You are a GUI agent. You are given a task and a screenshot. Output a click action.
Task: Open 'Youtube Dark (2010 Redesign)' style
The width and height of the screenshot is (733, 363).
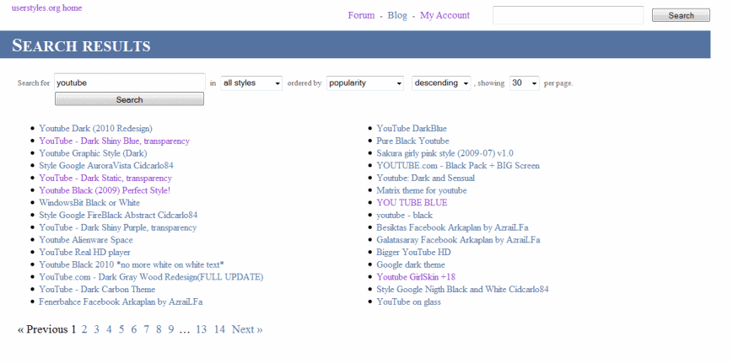click(x=96, y=128)
